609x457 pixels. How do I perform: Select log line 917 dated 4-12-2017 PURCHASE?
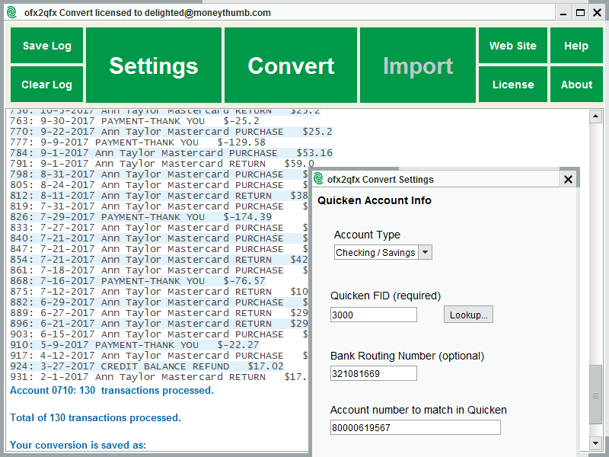pos(159,356)
